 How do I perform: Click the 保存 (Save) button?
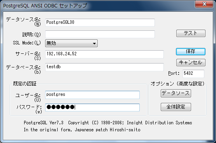point(191,51)
